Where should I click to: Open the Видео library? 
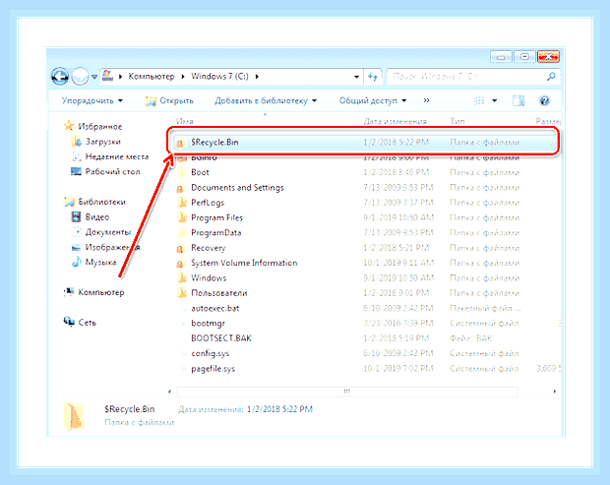[96, 217]
